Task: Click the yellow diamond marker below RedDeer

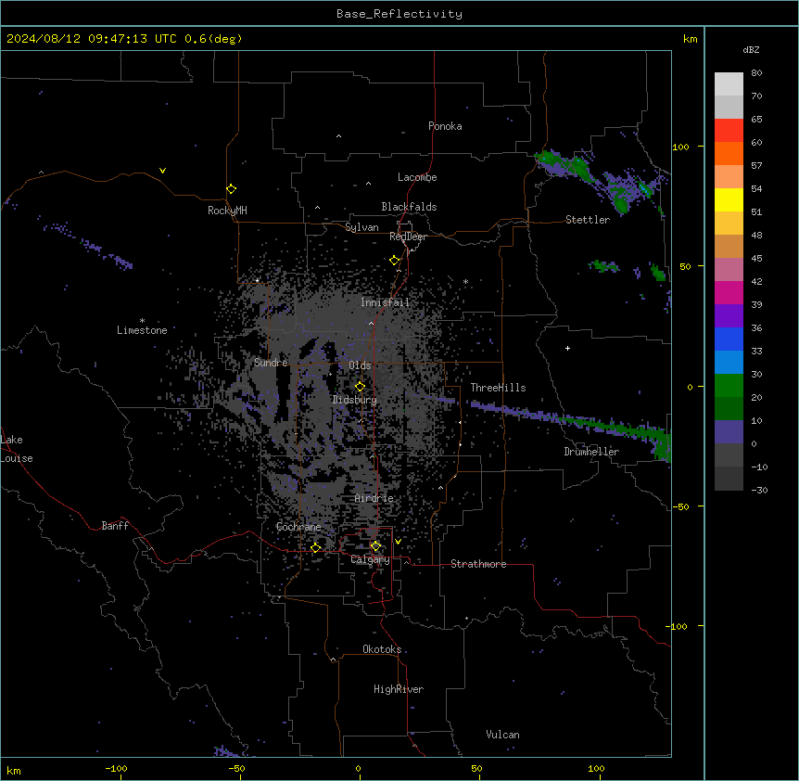Action: point(394,261)
